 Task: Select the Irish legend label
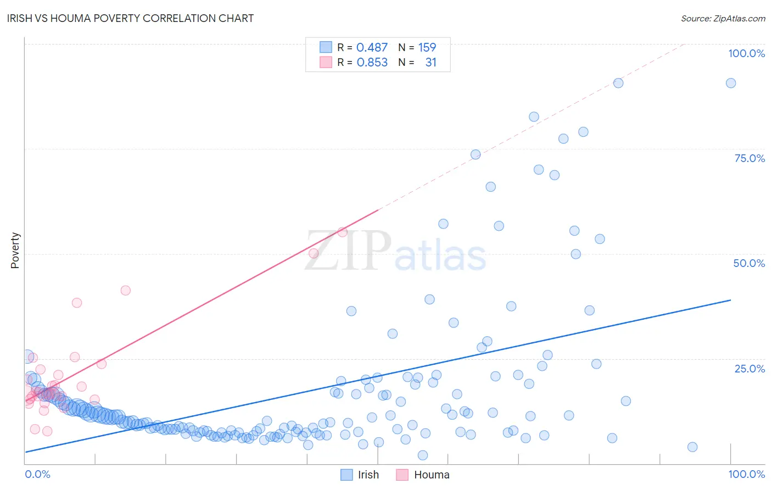pyautogui.click(x=368, y=475)
